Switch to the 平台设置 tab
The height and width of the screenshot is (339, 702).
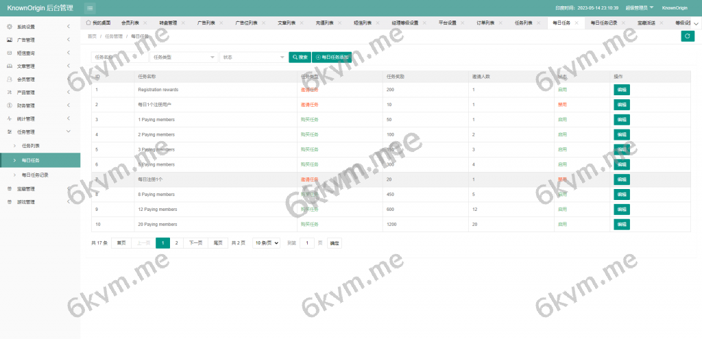tap(447, 23)
